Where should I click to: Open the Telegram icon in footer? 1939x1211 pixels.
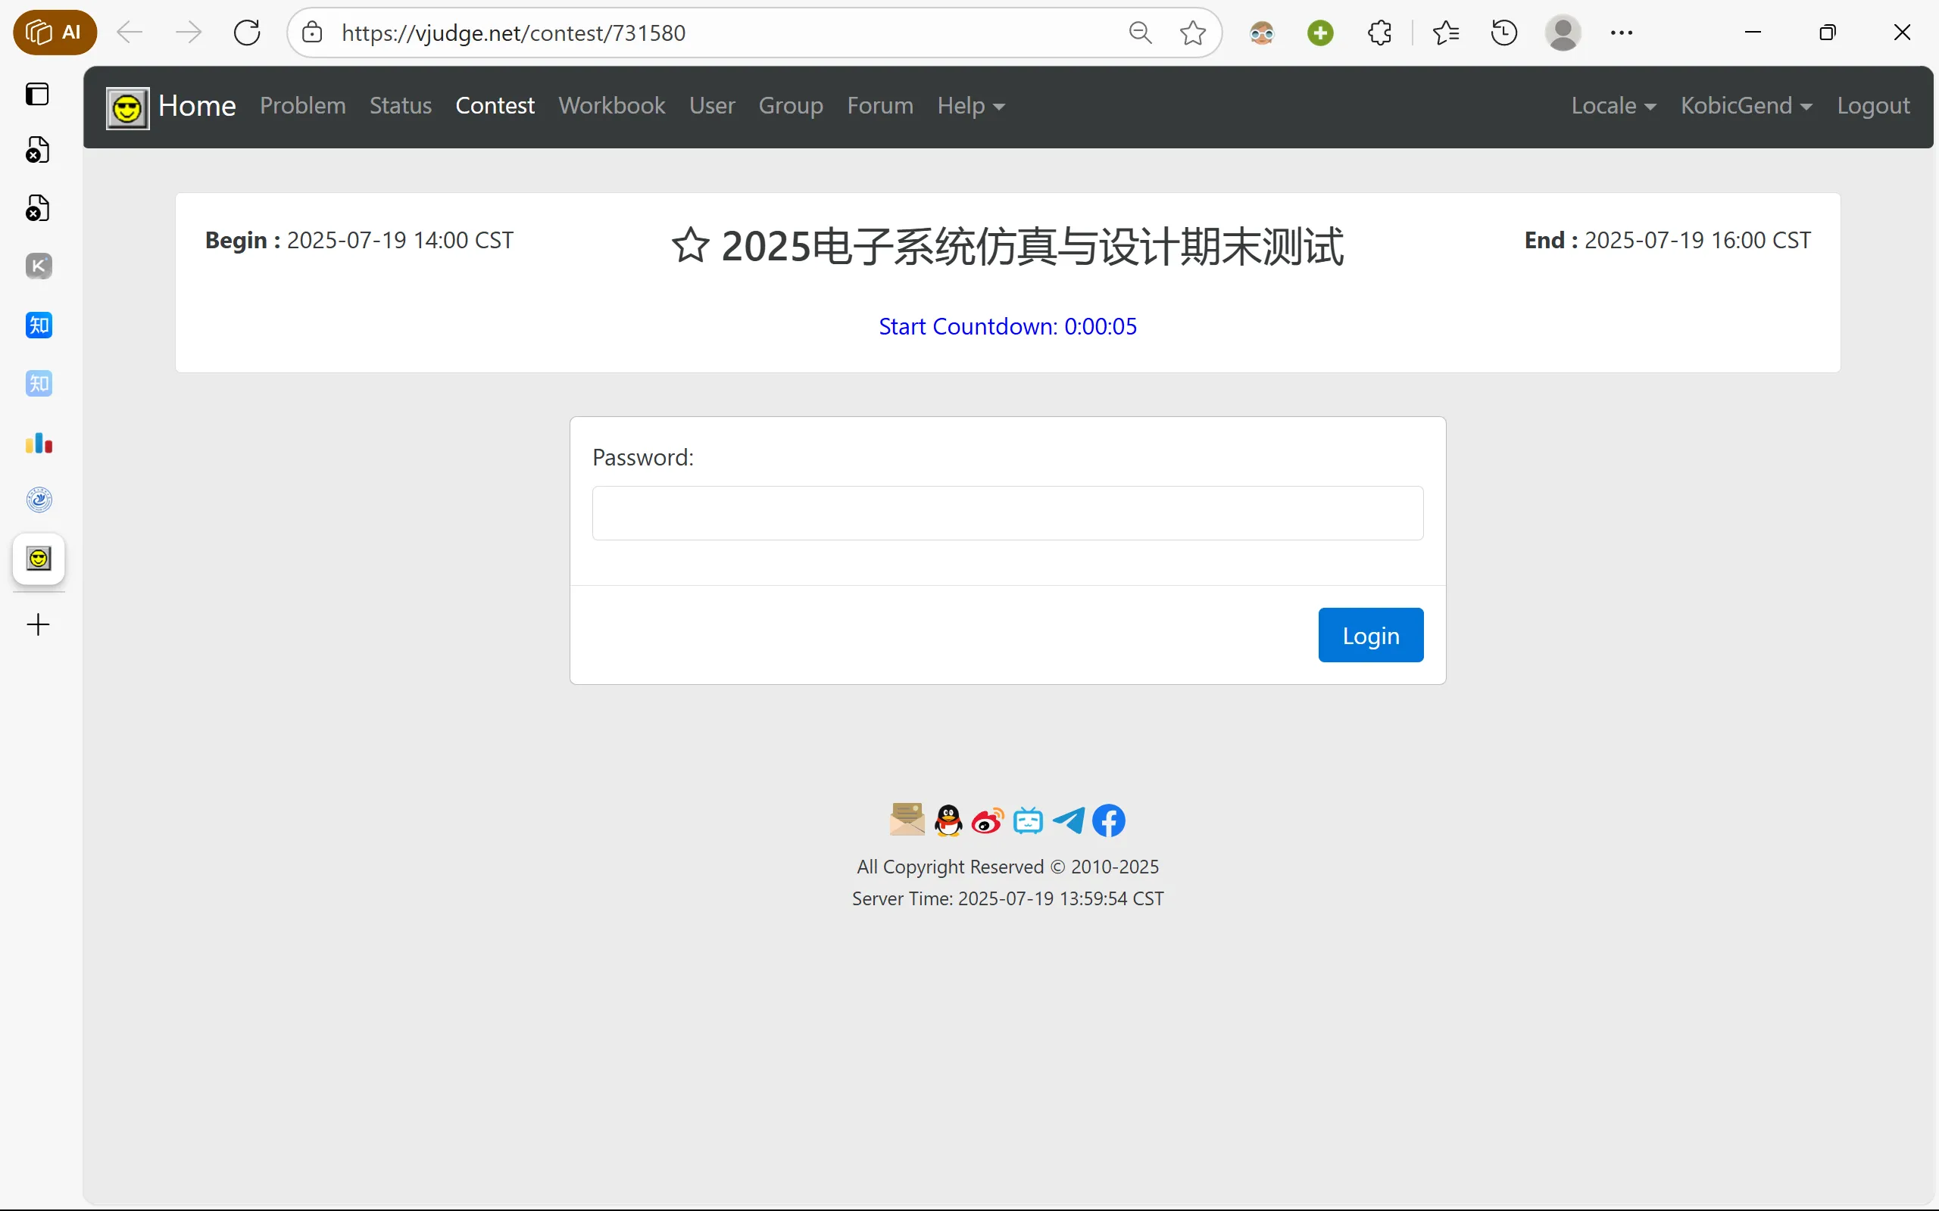tap(1068, 820)
